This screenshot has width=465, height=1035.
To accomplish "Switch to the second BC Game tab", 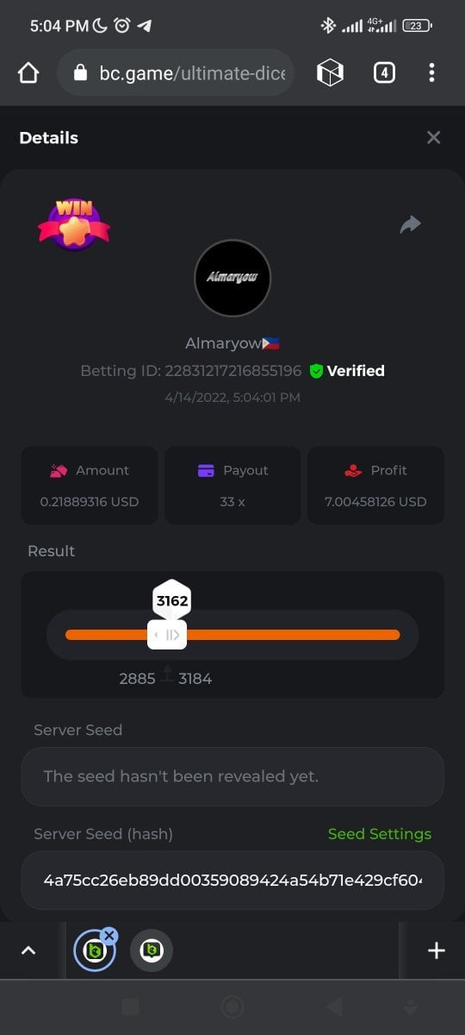I will pos(152,950).
